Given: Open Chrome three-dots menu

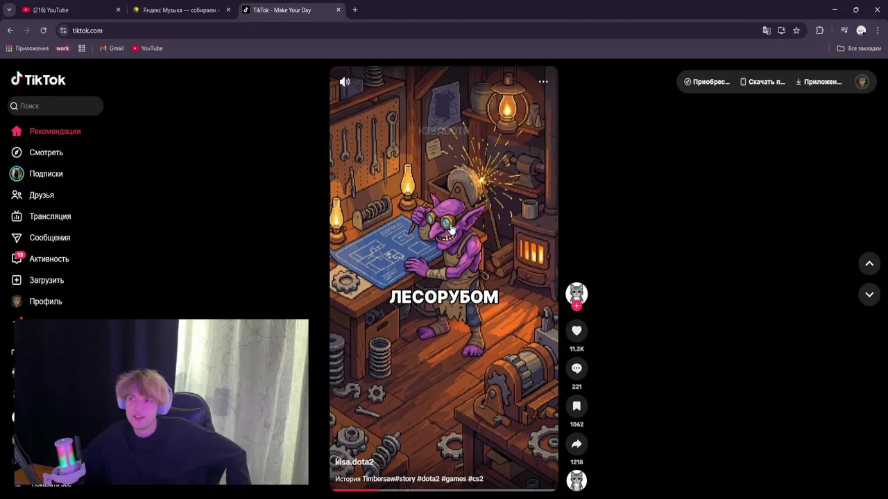Looking at the screenshot, I should point(878,30).
